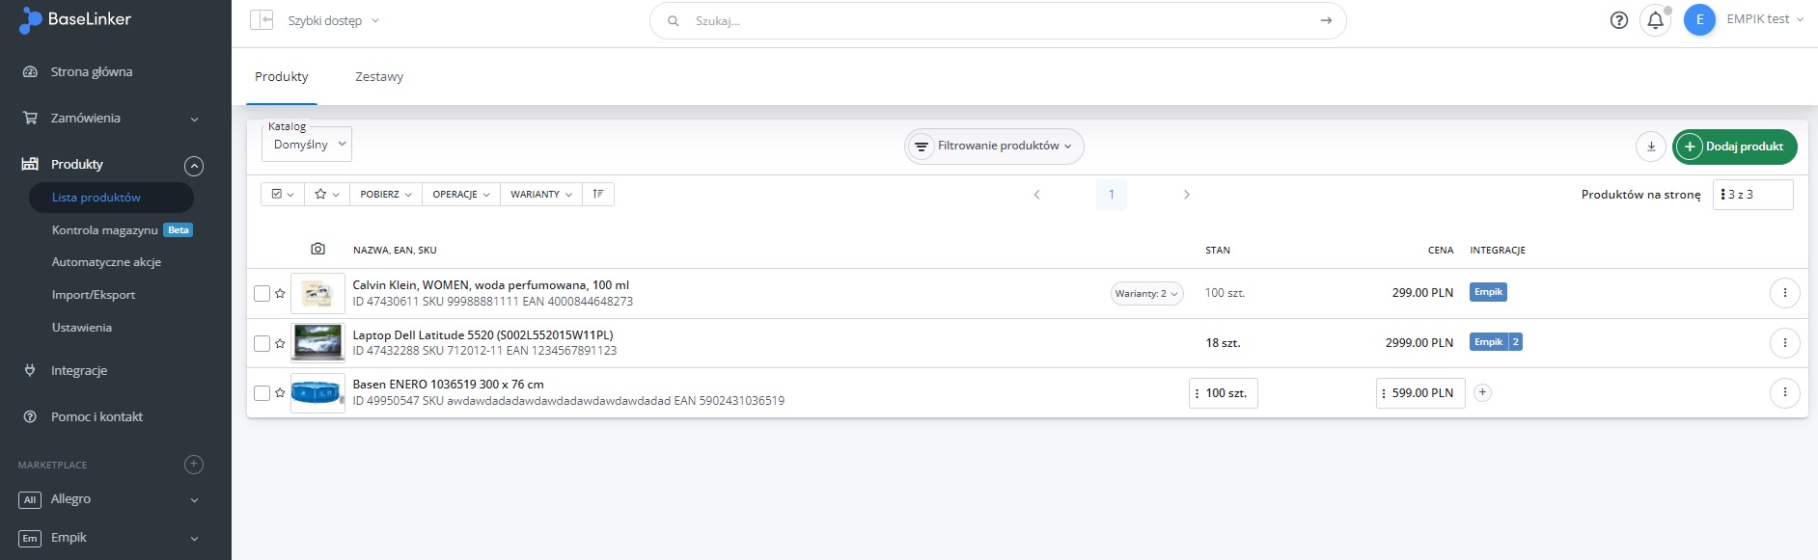Viewport: 1818px width, 560px height.
Task: Star the Calvin Klein product as favorite
Action: coord(280,294)
